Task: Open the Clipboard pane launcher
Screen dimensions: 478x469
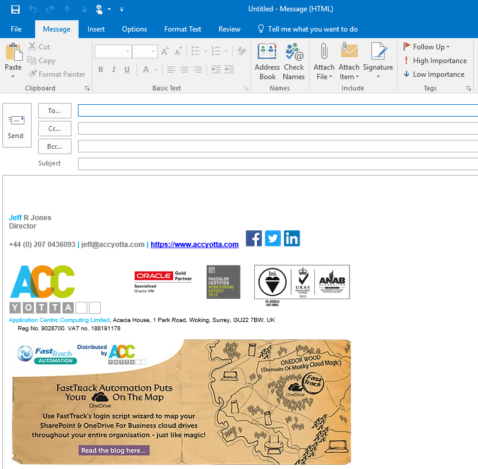Action: pos(87,88)
